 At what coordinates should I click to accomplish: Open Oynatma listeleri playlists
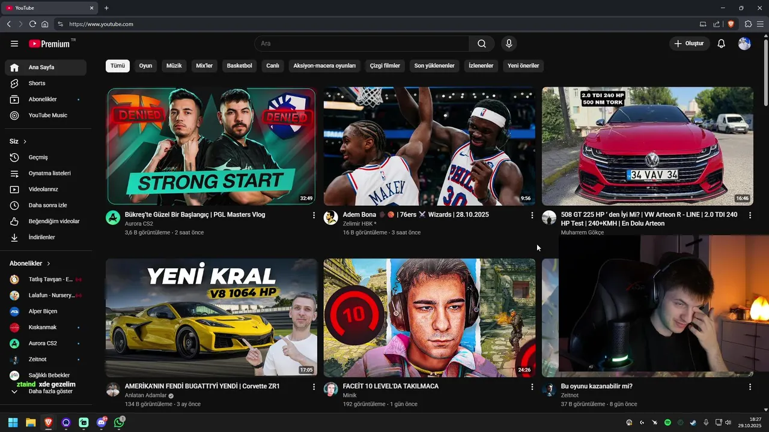[46, 173]
